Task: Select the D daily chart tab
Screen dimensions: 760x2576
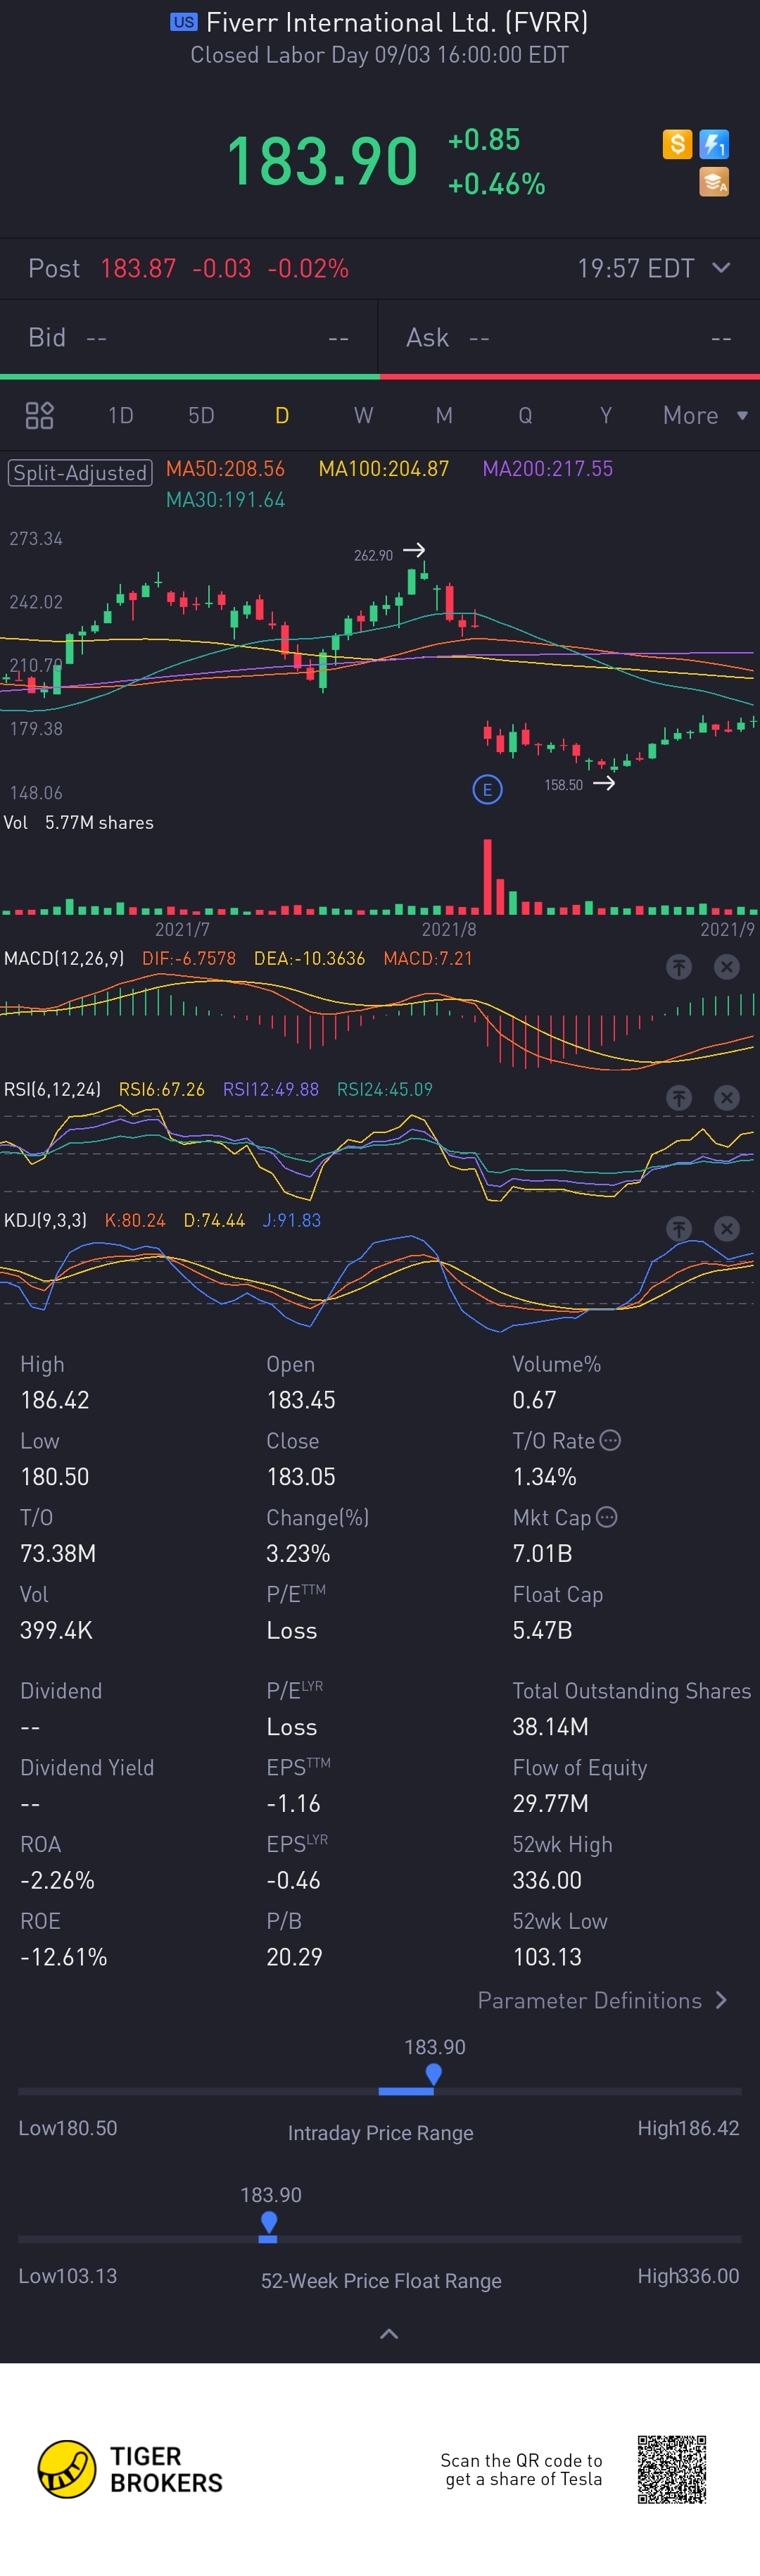Action: coord(283,415)
